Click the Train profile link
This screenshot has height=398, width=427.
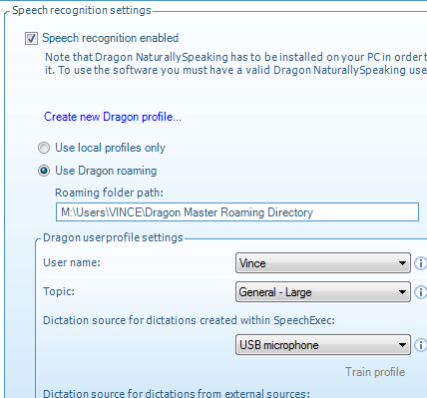coord(375,372)
